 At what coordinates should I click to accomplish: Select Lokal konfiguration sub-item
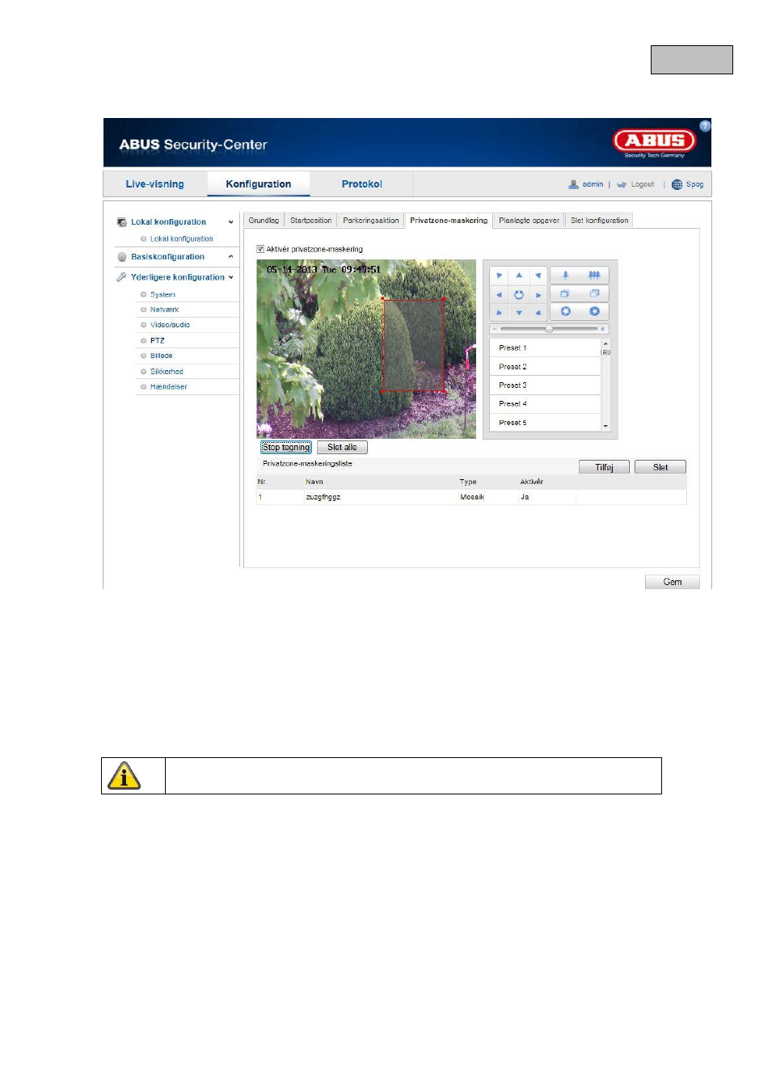pos(181,239)
